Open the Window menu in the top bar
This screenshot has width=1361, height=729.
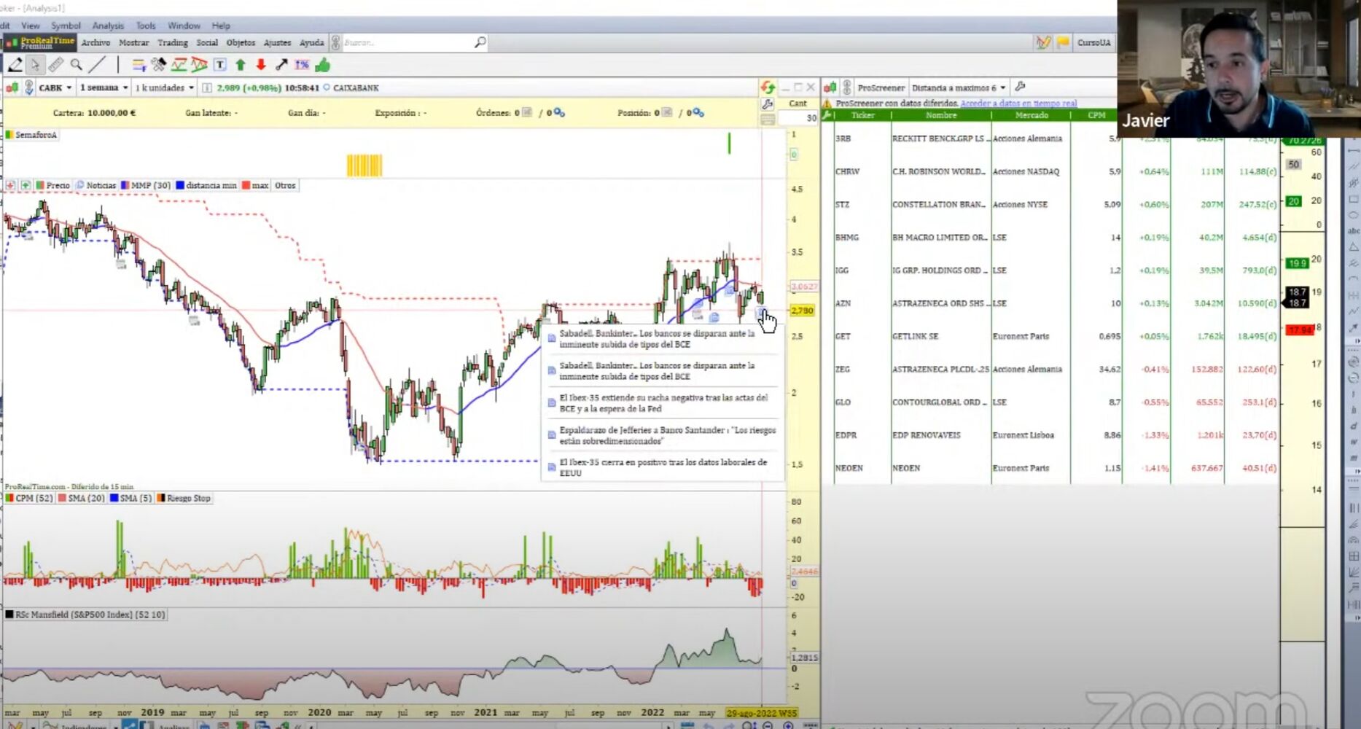tap(184, 26)
